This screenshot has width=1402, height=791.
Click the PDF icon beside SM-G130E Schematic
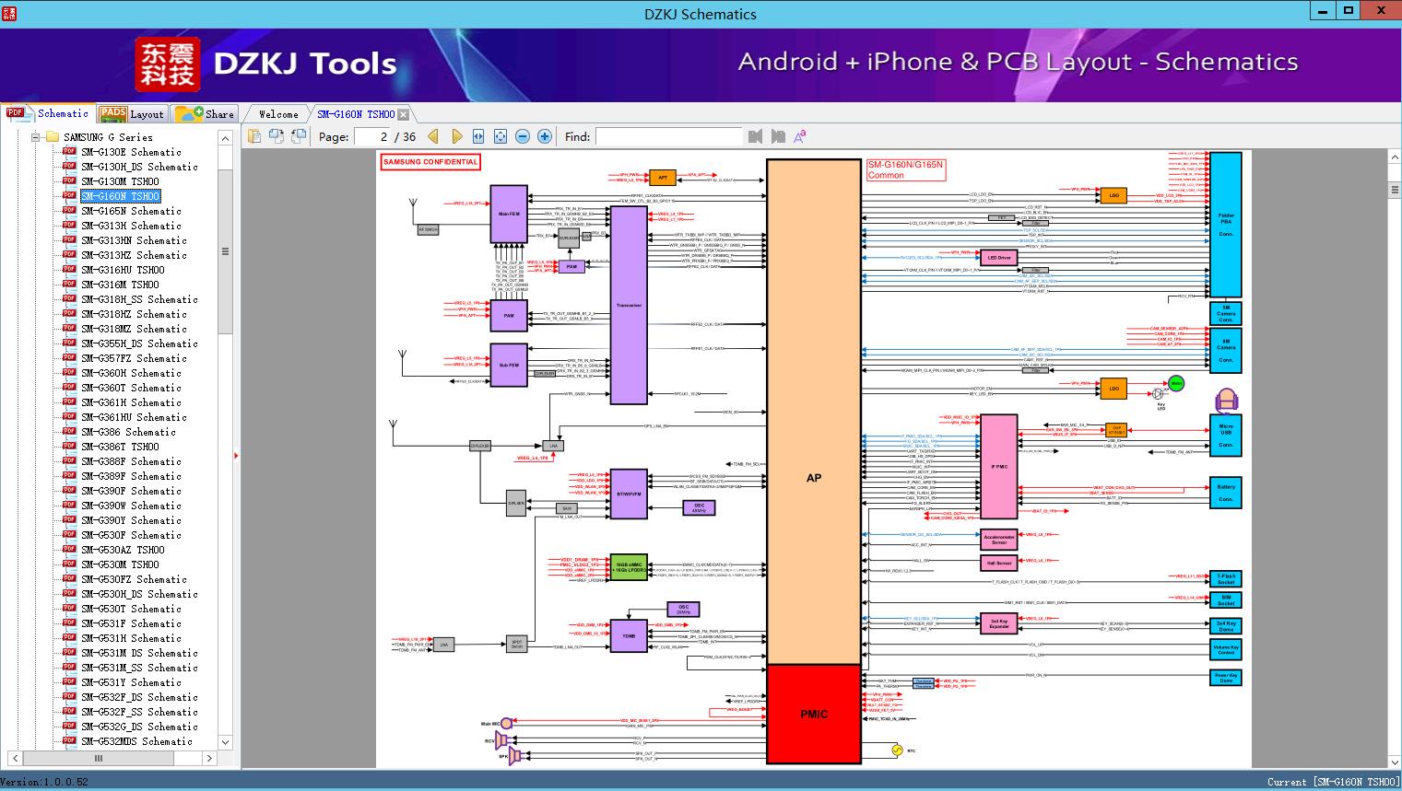69,152
